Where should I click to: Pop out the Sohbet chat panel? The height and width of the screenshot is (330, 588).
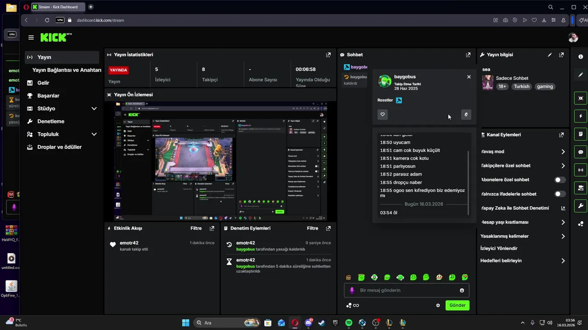click(468, 55)
